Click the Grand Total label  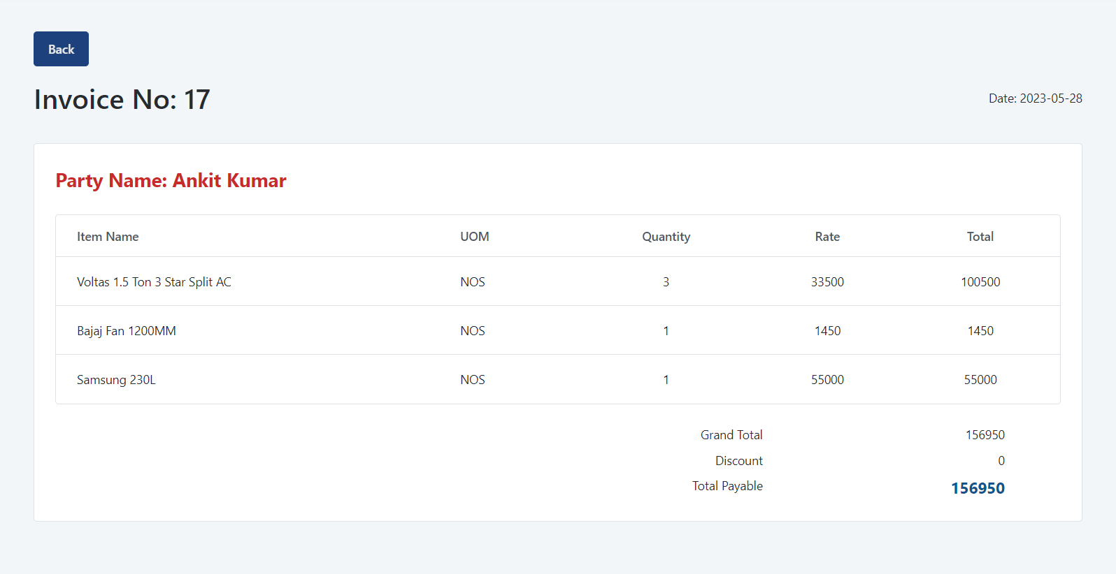(731, 434)
